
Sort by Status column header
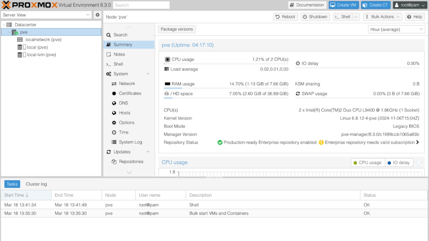click(394, 195)
